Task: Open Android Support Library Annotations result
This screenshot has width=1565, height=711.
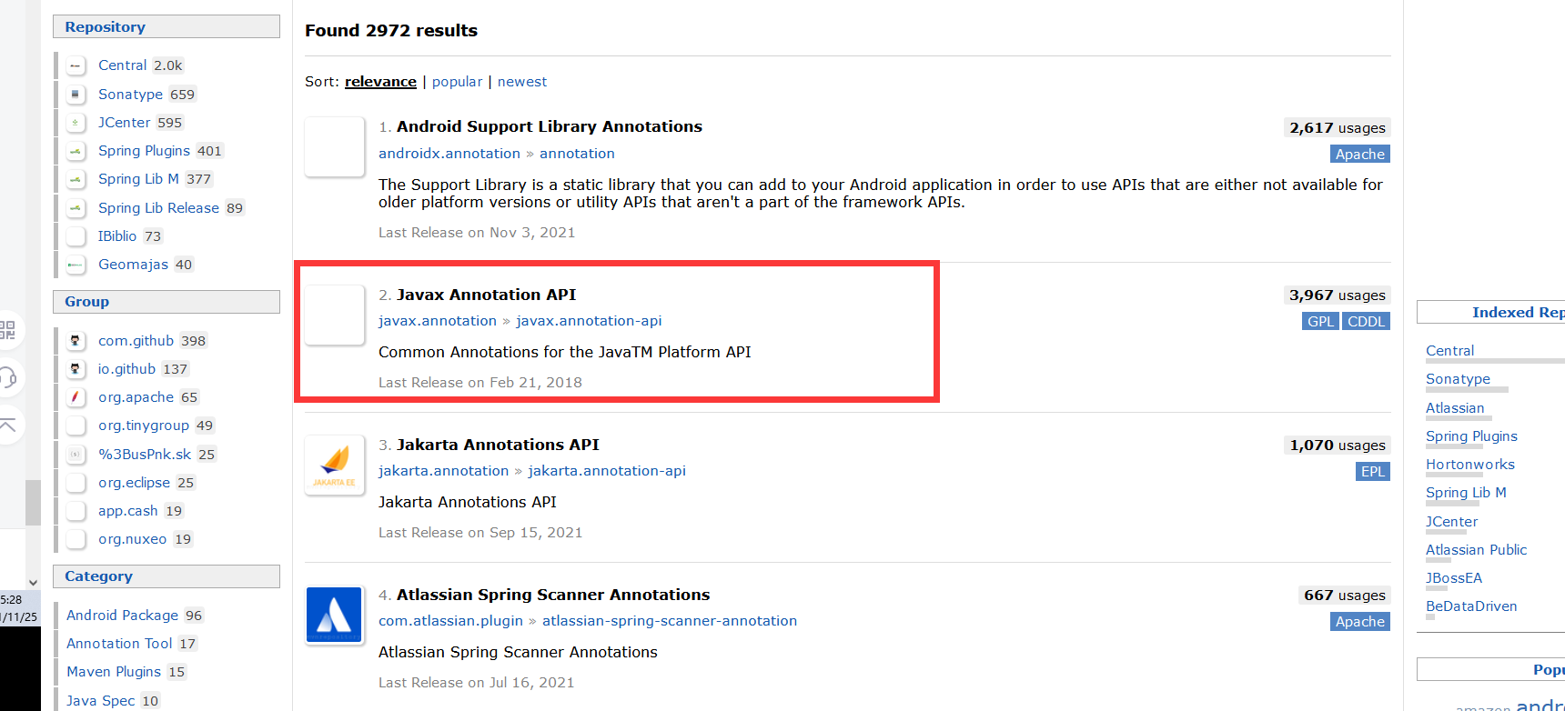Action: click(549, 126)
